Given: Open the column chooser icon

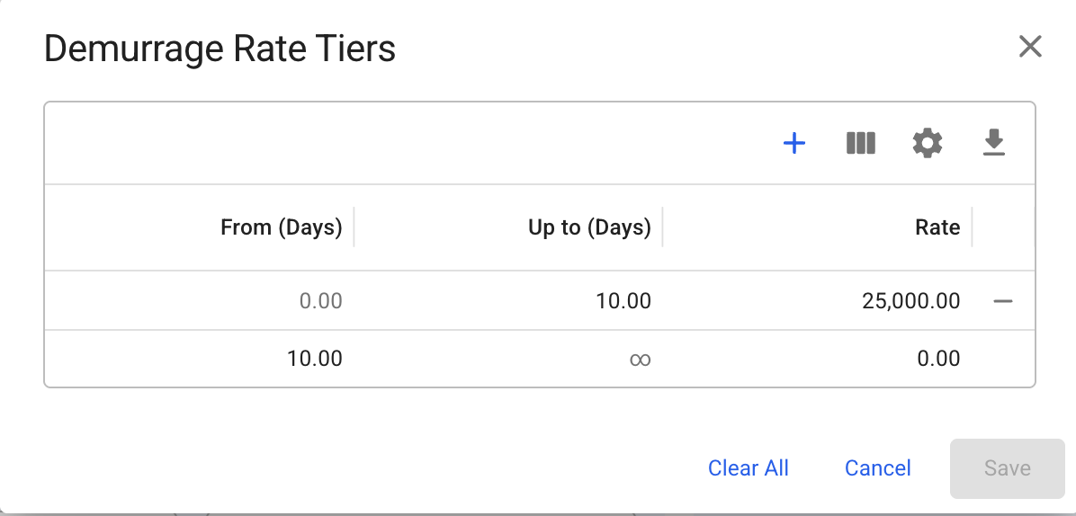Looking at the screenshot, I should pos(861,143).
